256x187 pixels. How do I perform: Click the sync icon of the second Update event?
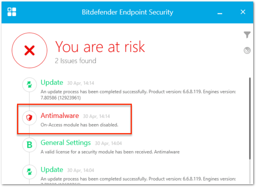pyautogui.click(x=29, y=170)
